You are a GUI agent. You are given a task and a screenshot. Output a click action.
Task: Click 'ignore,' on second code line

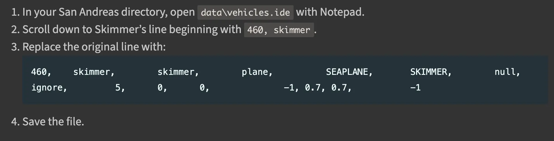pyautogui.click(x=49, y=87)
